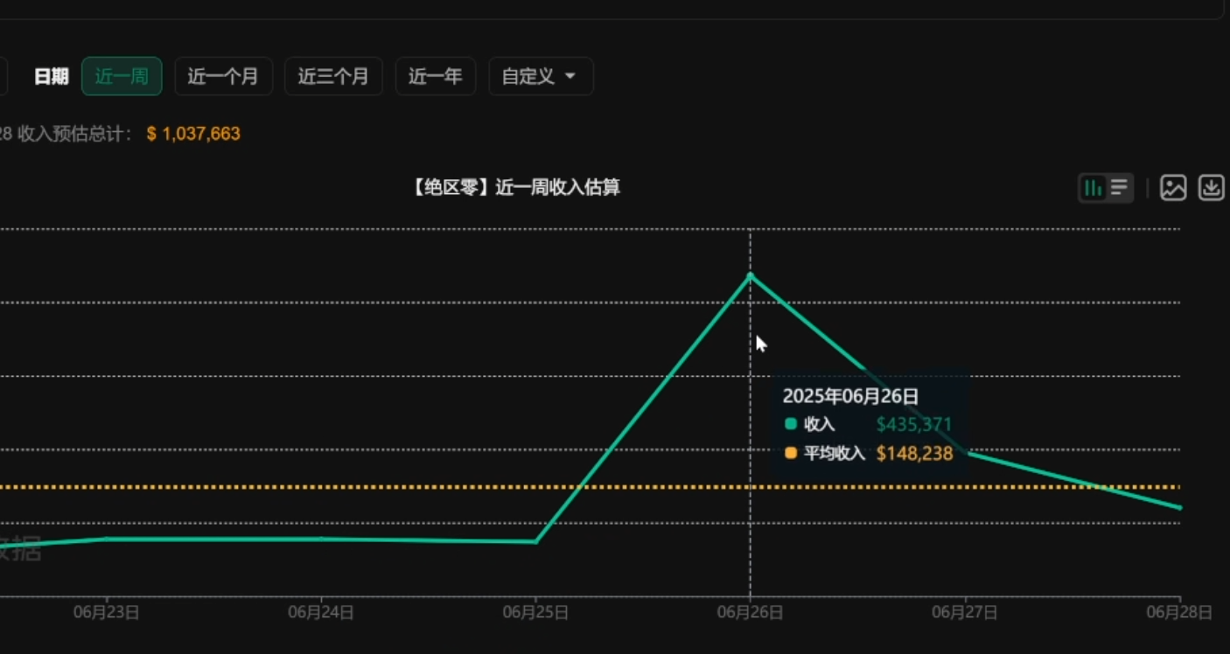
Task: Select the 近一周 date range
Action: point(122,76)
